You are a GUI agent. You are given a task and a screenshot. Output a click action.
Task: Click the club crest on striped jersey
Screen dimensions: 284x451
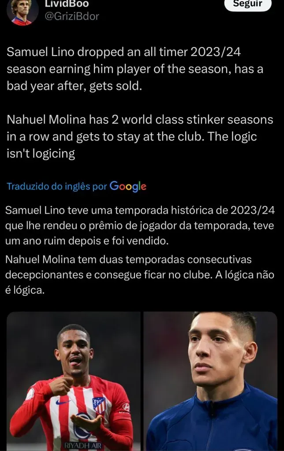[99, 404]
